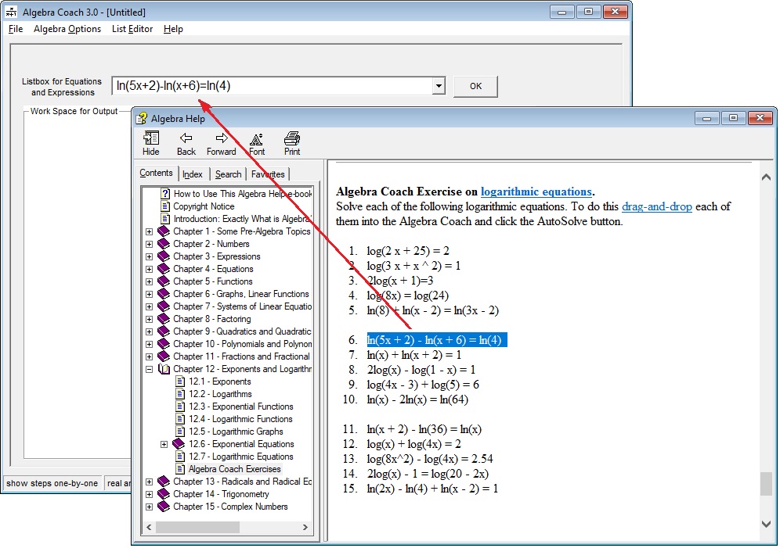Click exercise log(8x^2) - log(4x) = 2.54
This screenshot has height=548, width=780.
(430, 459)
